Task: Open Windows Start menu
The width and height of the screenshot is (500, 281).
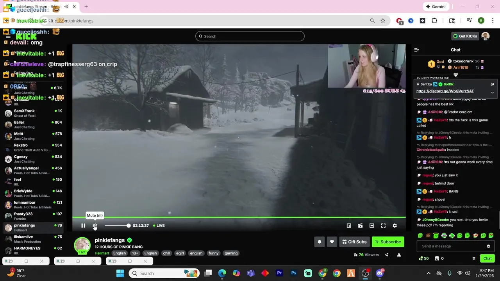Action: tap(120, 273)
